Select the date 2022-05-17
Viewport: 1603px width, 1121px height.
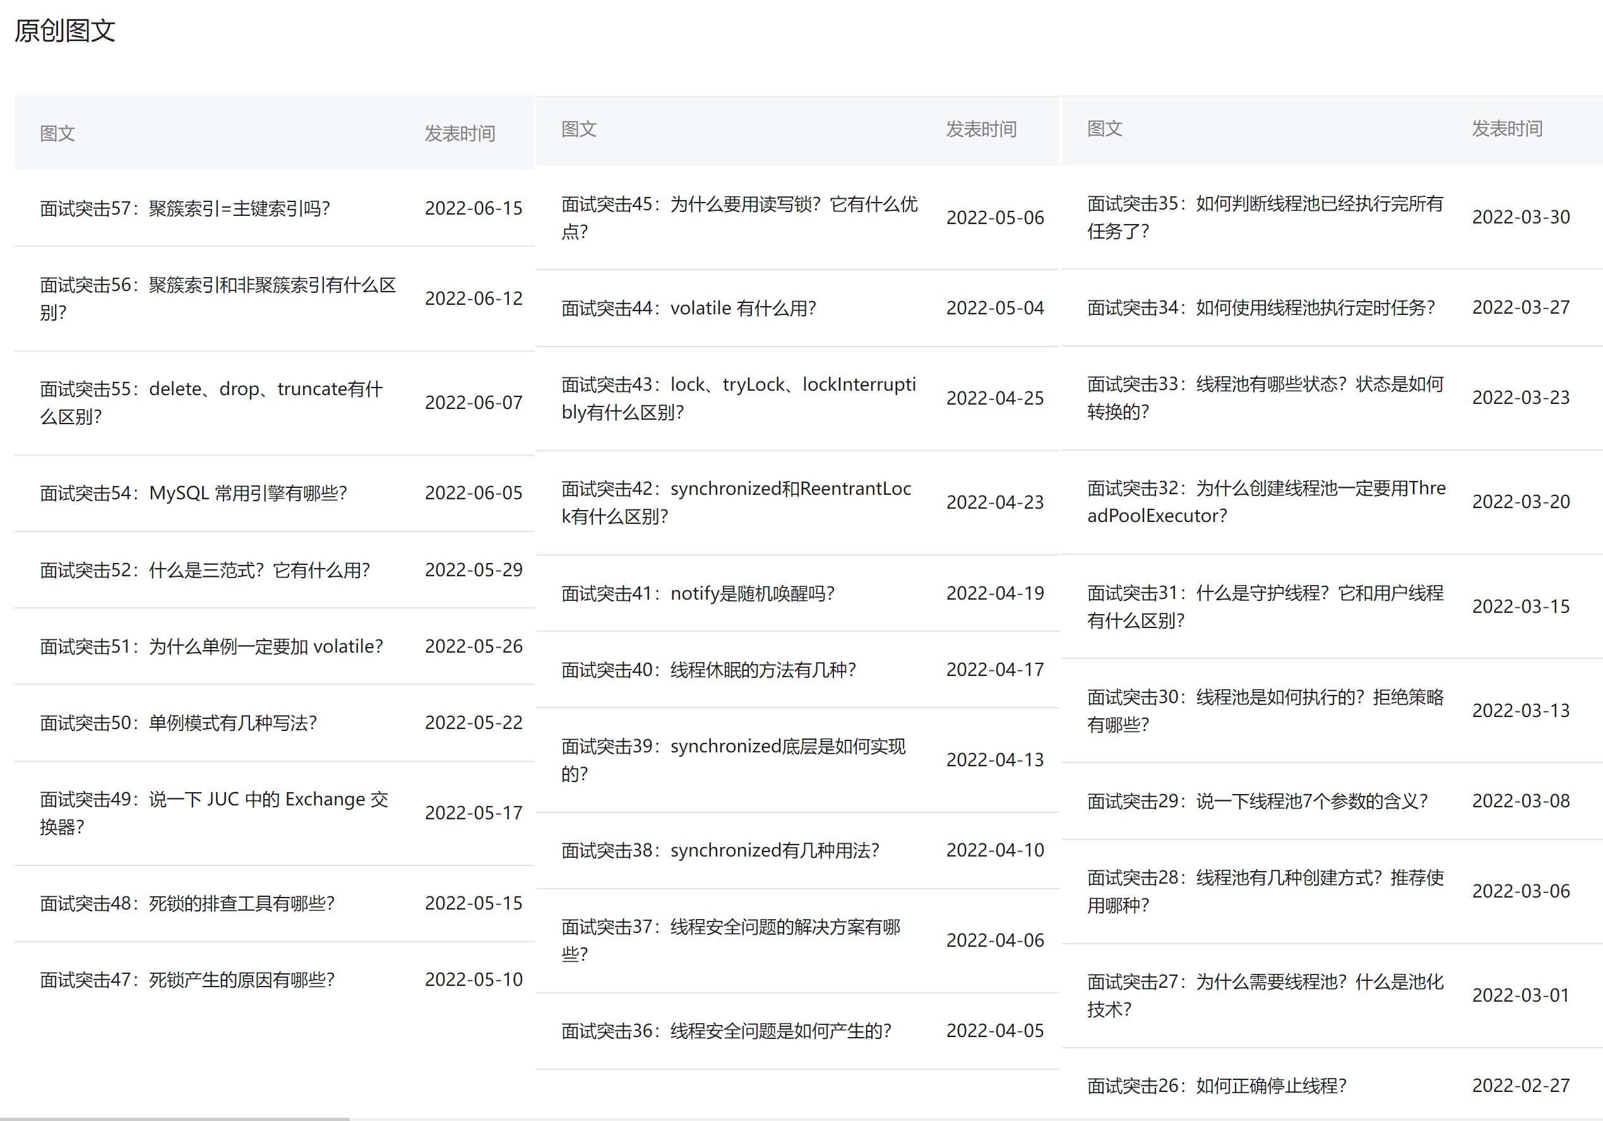(x=474, y=812)
